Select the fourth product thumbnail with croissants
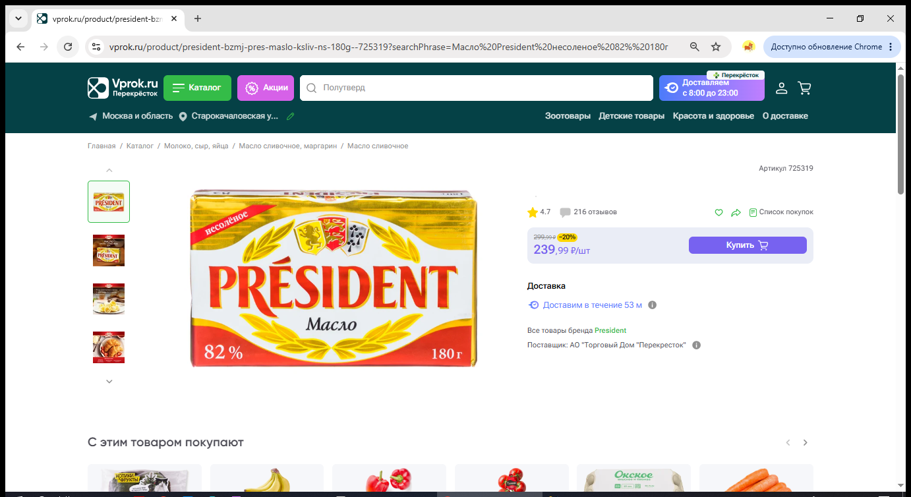 109,347
